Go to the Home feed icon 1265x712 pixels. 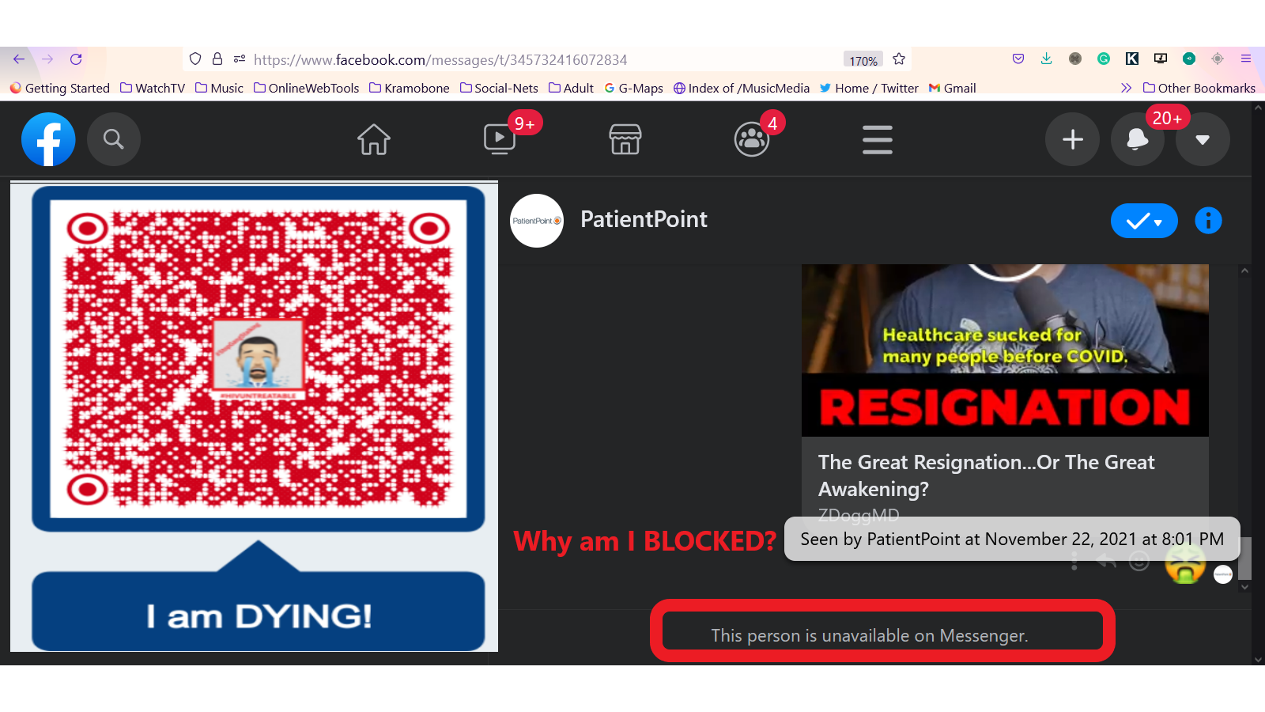(x=374, y=139)
